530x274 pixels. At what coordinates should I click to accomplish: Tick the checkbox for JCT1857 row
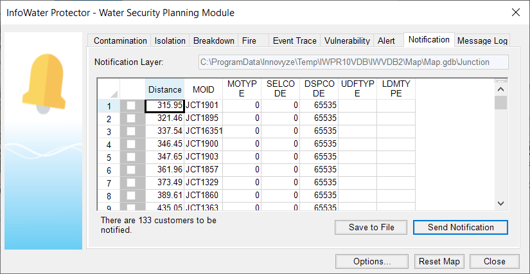click(131, 170)
